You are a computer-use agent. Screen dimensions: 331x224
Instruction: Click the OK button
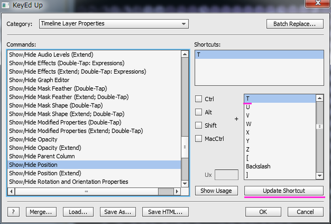click(263, 212)
